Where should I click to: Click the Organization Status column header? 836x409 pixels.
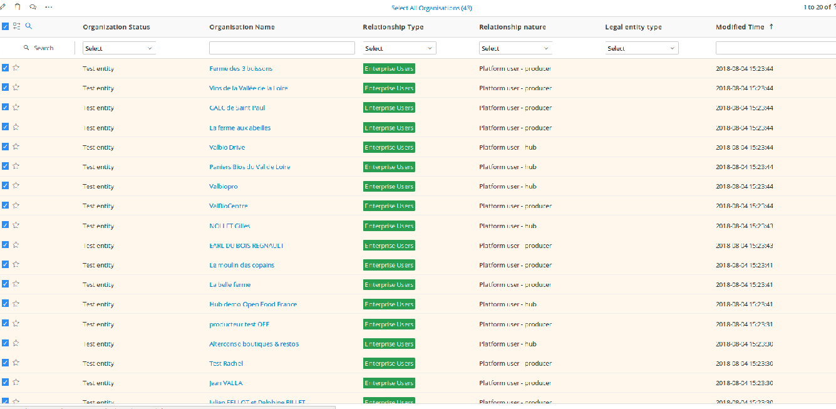[x=116, y=27]
